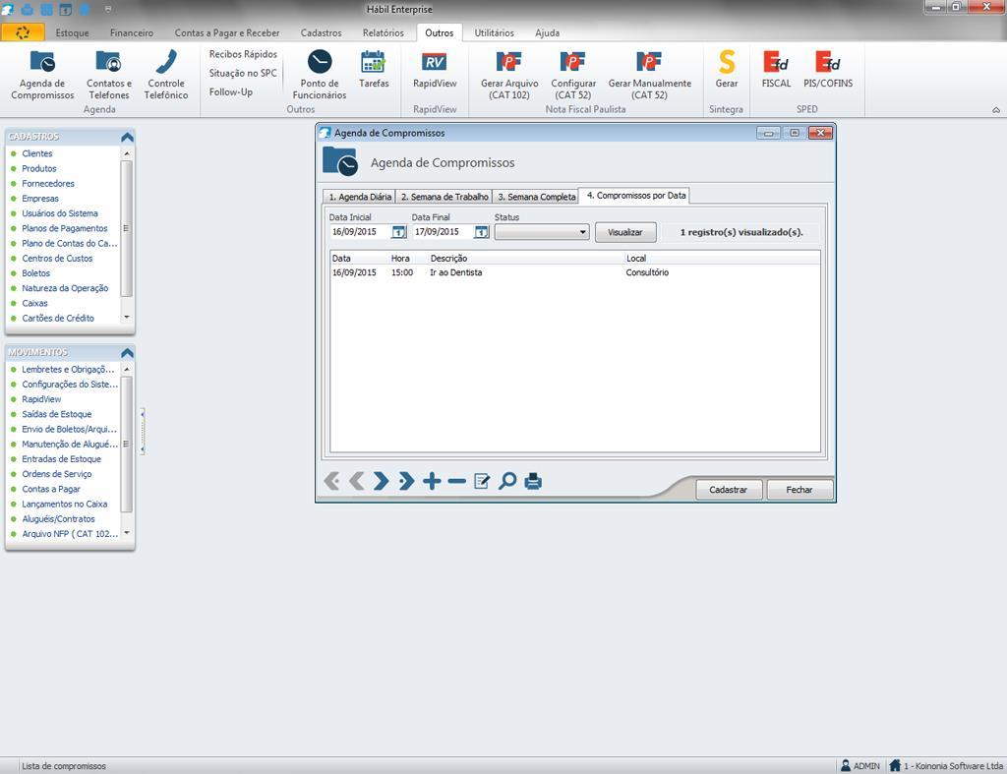Open Follow-Up

click(231, 91)
